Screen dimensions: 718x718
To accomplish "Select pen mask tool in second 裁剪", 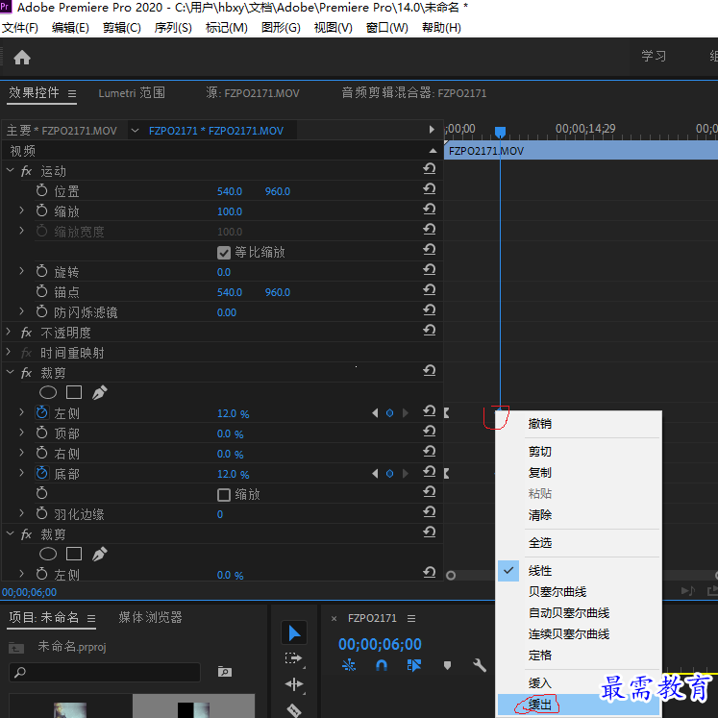I will [x=99, y=554].
